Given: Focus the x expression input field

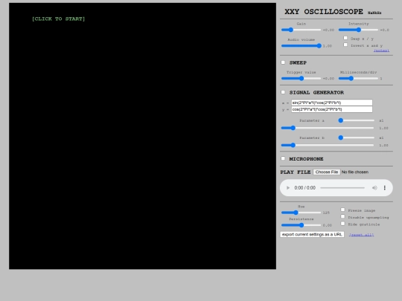Looking at the screenshot, I should click(x=332, y=103).
